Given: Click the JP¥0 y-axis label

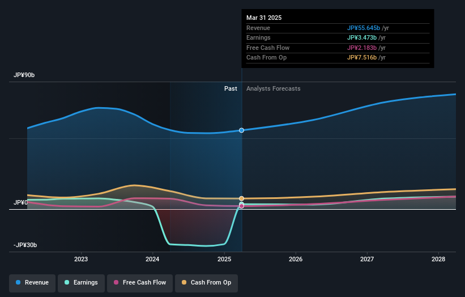Looking at the screenshot, I should pos(20,203).
